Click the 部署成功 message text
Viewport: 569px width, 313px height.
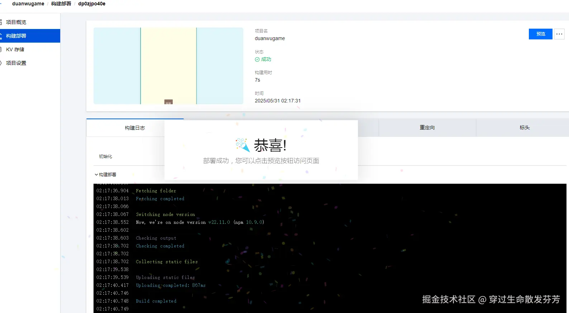pyautogui.click(x=261, y=161)
